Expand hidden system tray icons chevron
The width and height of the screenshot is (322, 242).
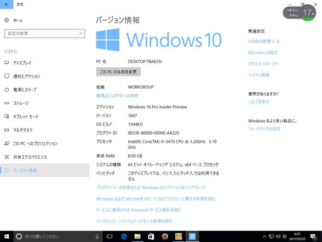click(265, 236)
